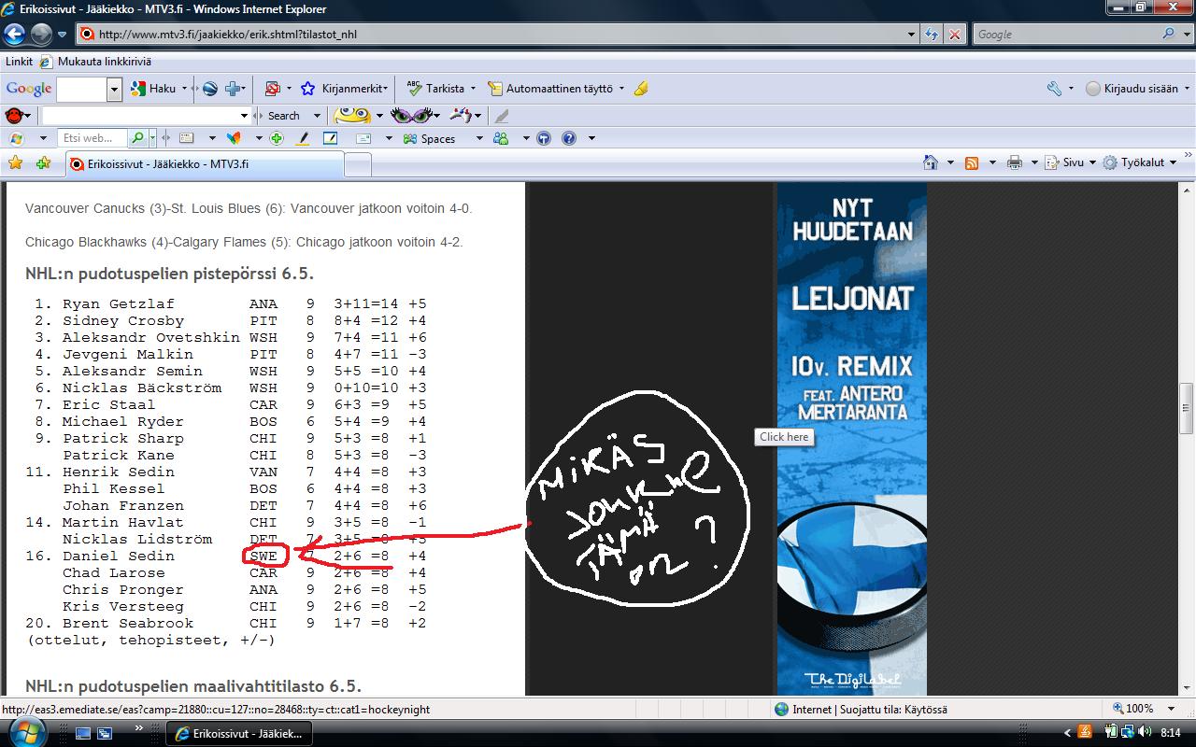Screen dimensions: 1196x747
Task: Select the Erikoissivut - Jääkiekko - MTV3.fi tab
Action: point(204,163)
